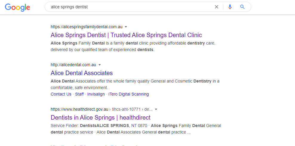The width and height of the screenshot is (295, 146).
Task: Open the Invisalign sitelink
Action: pos(96,94)
